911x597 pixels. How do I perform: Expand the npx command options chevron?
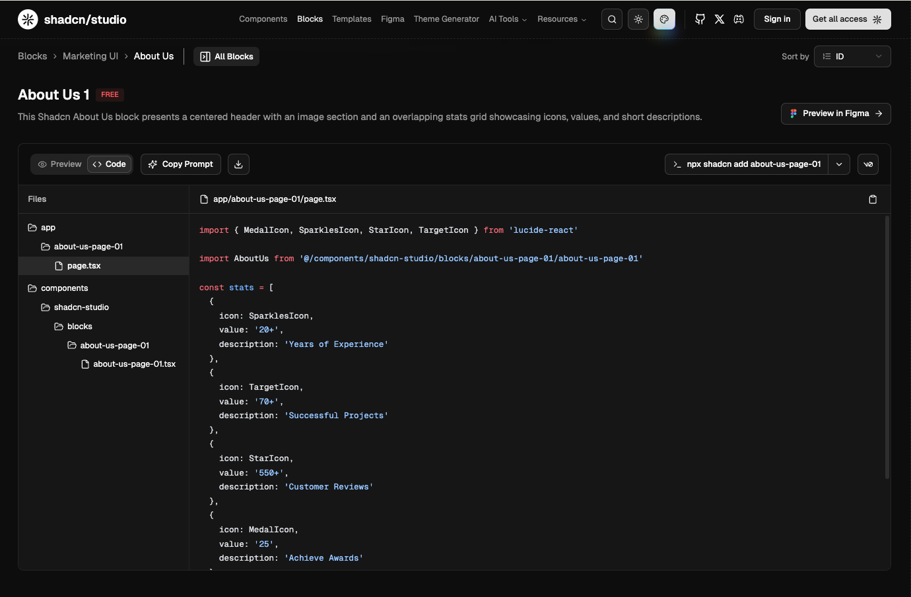click(x=839, y=164)
